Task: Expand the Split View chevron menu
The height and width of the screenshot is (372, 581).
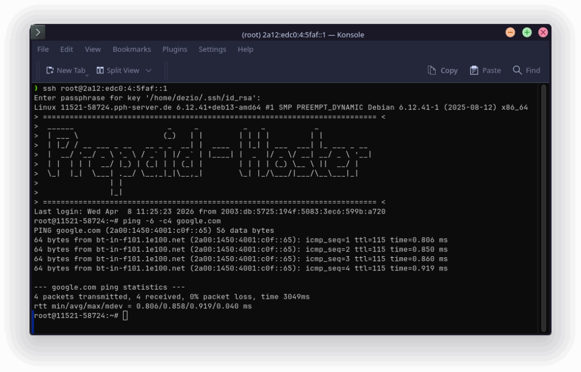Action: [148, 70]
